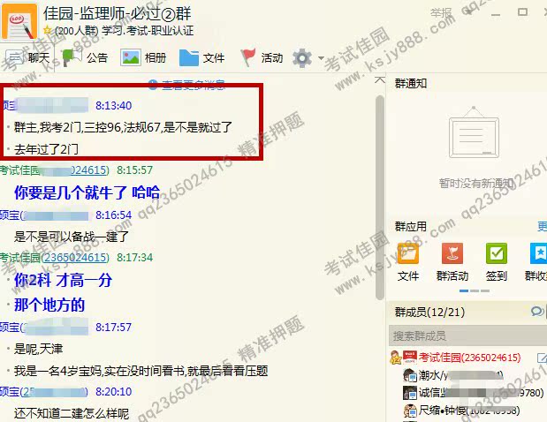Click the chat bubble icon beside 群成员
The image size is (547, 422).
(536, 312)
